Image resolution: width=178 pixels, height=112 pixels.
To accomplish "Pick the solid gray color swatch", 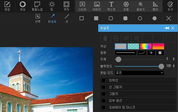I will click(x=121, y=46).
